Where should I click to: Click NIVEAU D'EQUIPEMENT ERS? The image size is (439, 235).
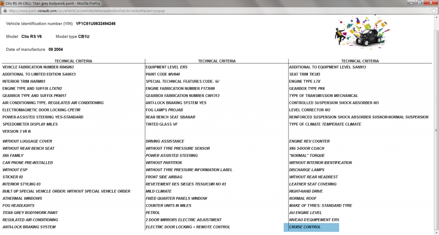pyautogui.click(x=314, y=220)
